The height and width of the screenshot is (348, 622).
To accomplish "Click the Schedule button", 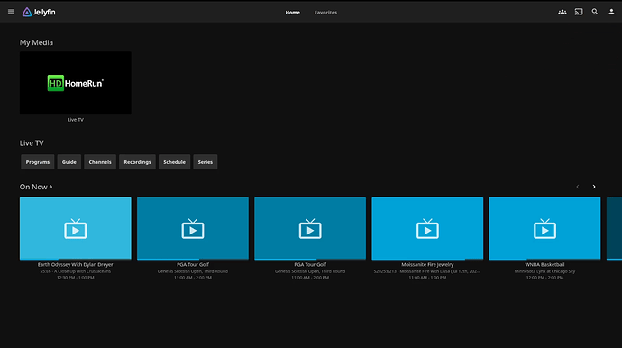I will coord(175,162).
